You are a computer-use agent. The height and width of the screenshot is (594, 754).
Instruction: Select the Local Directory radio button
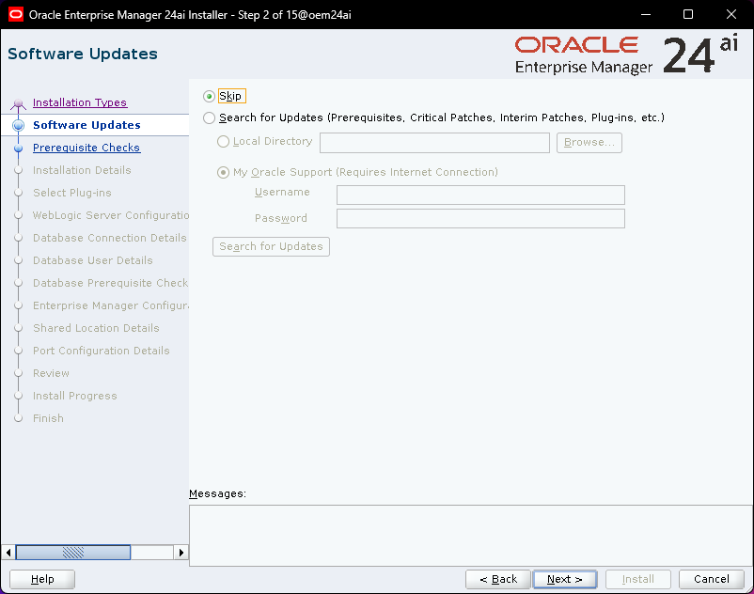[223, 142]
